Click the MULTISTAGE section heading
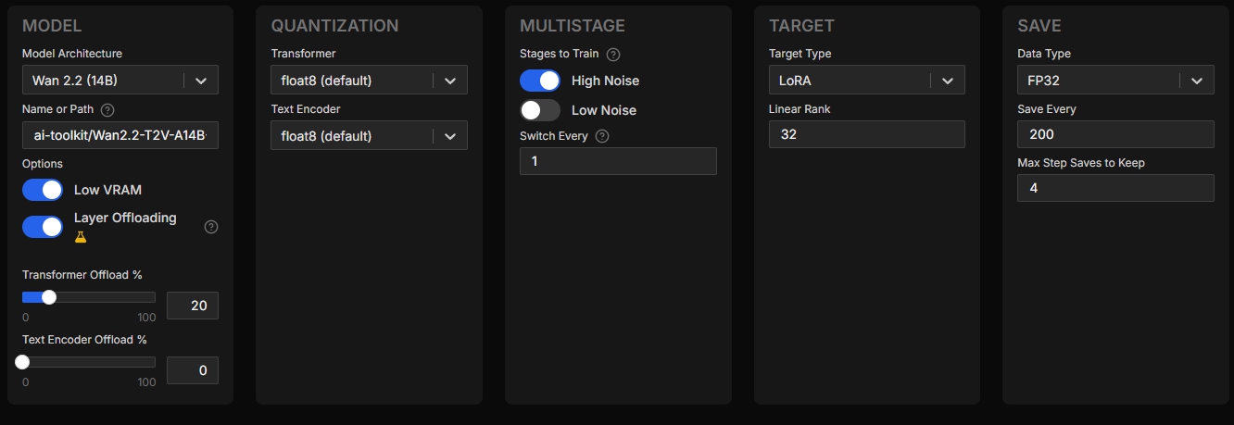Screen dimensions: 1234x425 point(573,26)
